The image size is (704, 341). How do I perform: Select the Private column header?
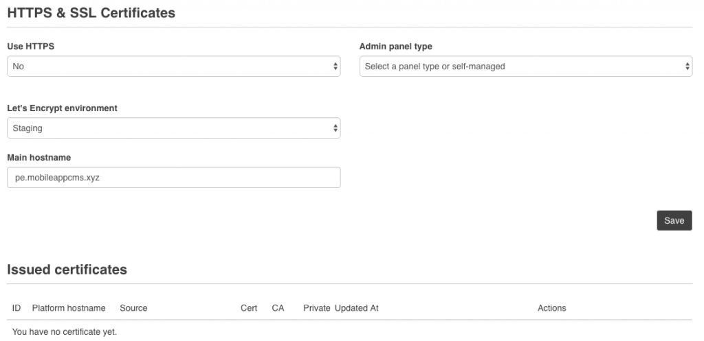[x=316, y=308]
